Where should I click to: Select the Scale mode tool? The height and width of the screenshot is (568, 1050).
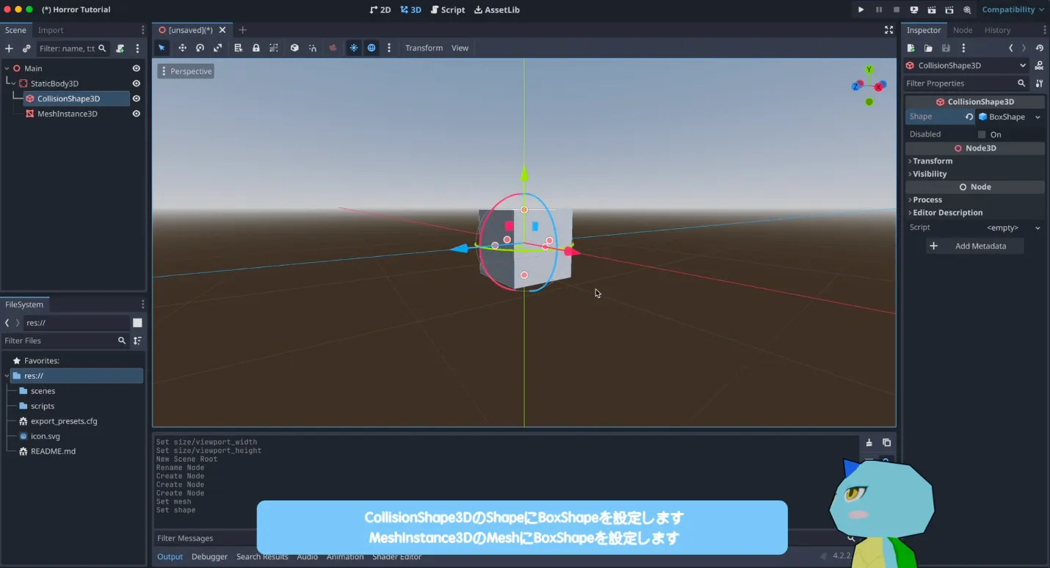click(218, 48)
